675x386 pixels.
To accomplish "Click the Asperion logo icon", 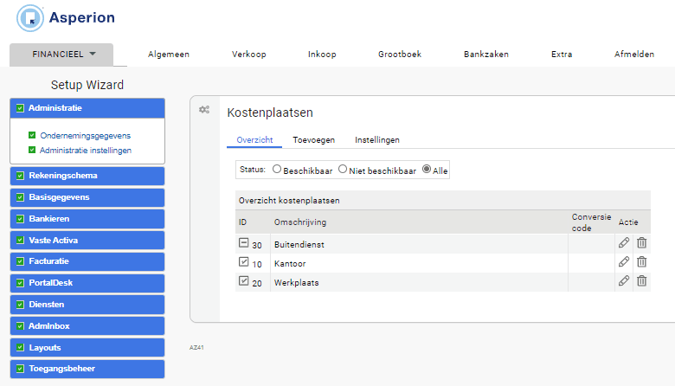I will (x=30, y=18).
